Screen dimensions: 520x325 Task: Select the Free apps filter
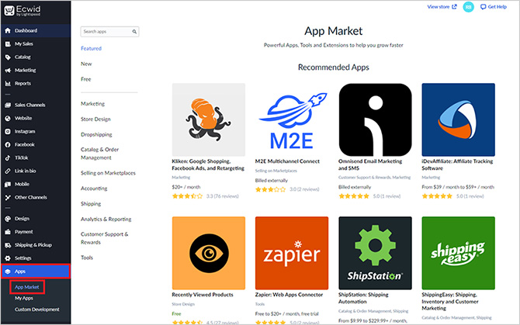coord(85,79)
